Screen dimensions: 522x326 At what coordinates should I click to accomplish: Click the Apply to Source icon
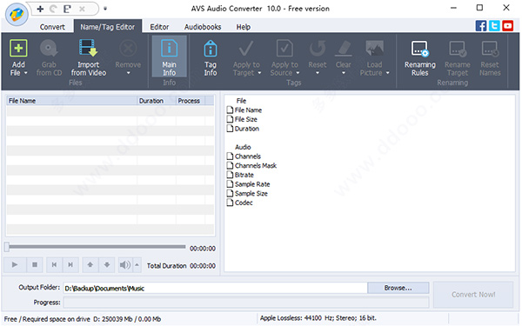284,49
